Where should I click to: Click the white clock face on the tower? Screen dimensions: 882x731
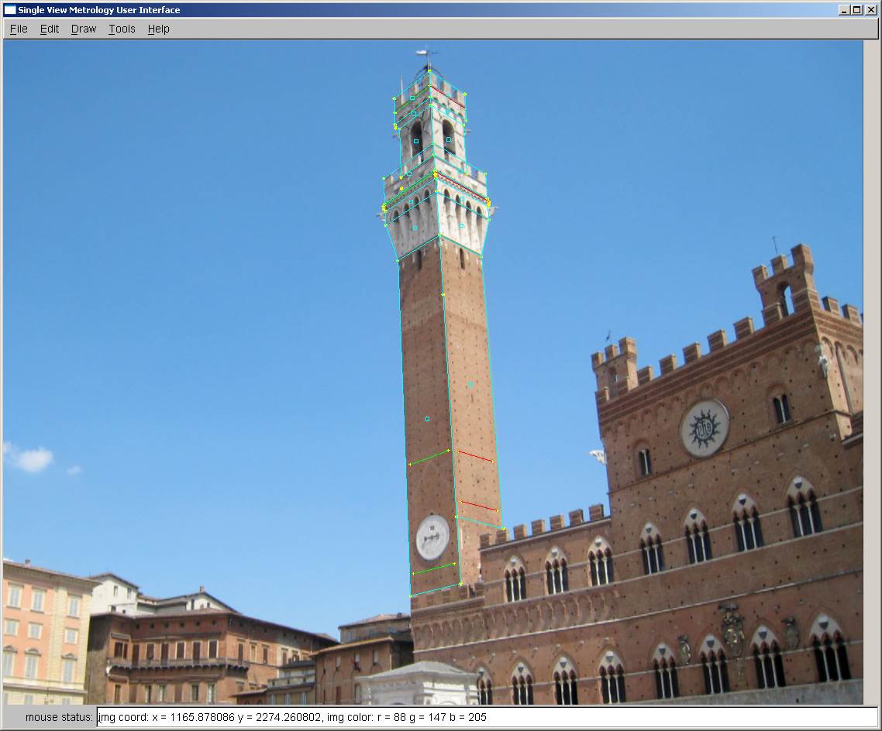pyautogui.click(x=432, y=537)
